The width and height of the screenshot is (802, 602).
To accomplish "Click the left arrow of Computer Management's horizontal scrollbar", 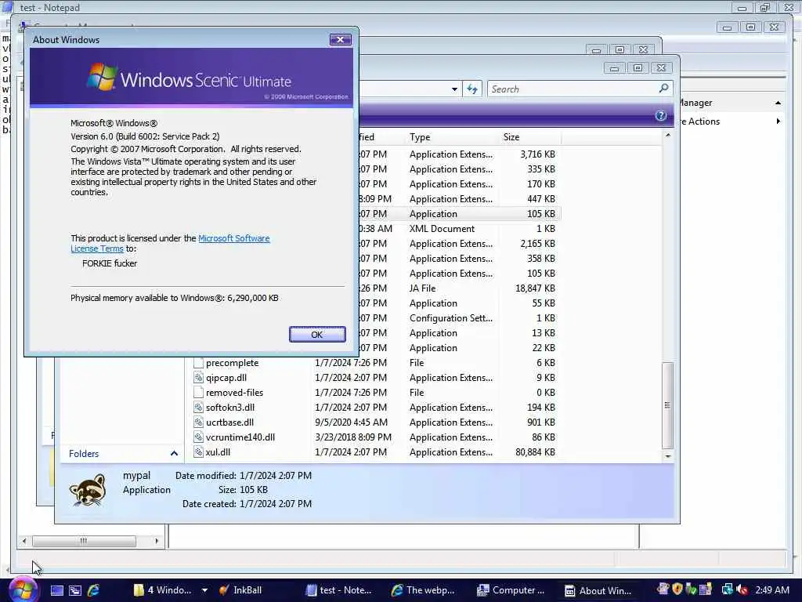I will (24, 541).
